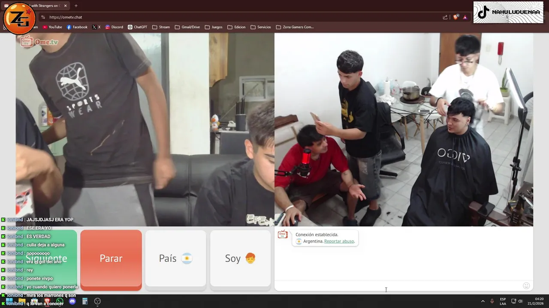Close the Strangers browser tab

click(65, 6)
